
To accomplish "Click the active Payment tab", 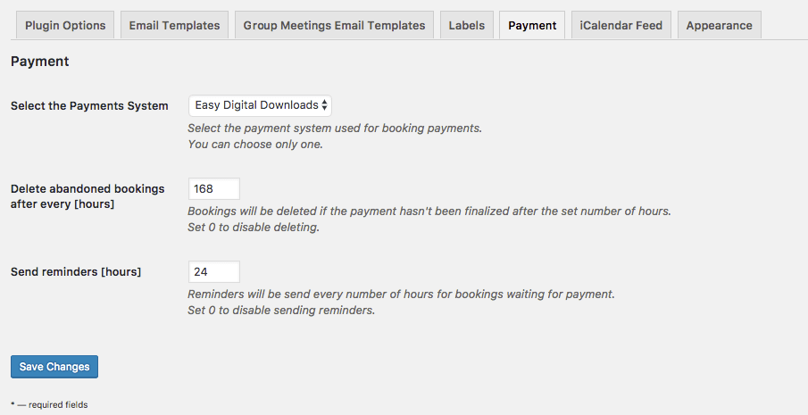I will point(532,25).
